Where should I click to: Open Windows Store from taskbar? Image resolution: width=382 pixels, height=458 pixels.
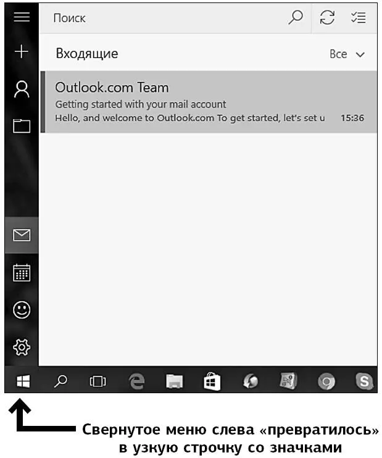click(x=212, y=381)
